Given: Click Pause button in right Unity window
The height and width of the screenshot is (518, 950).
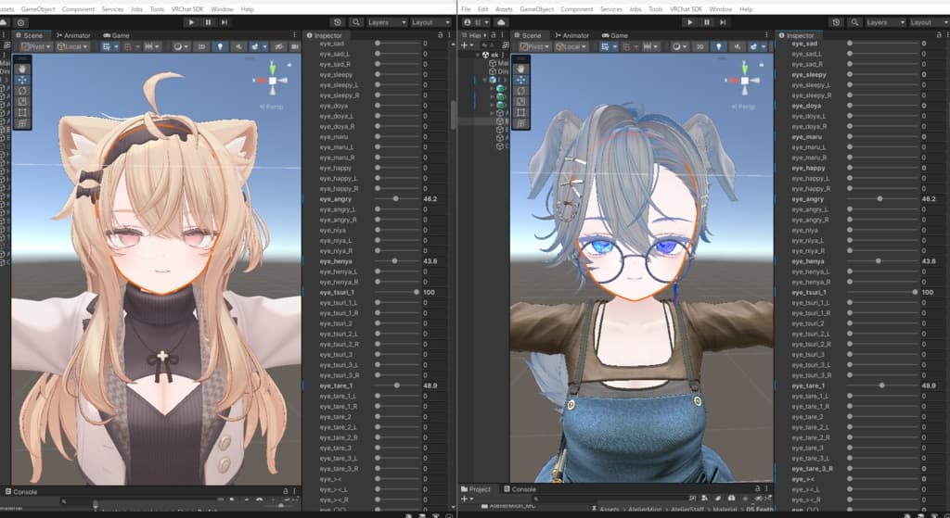Looking at the screenshot, I should 706,22.
